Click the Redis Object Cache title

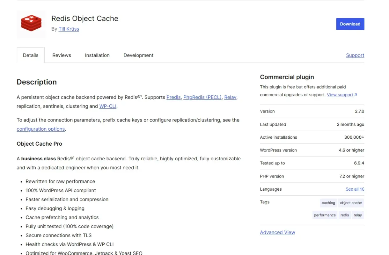tap(85, 18)
